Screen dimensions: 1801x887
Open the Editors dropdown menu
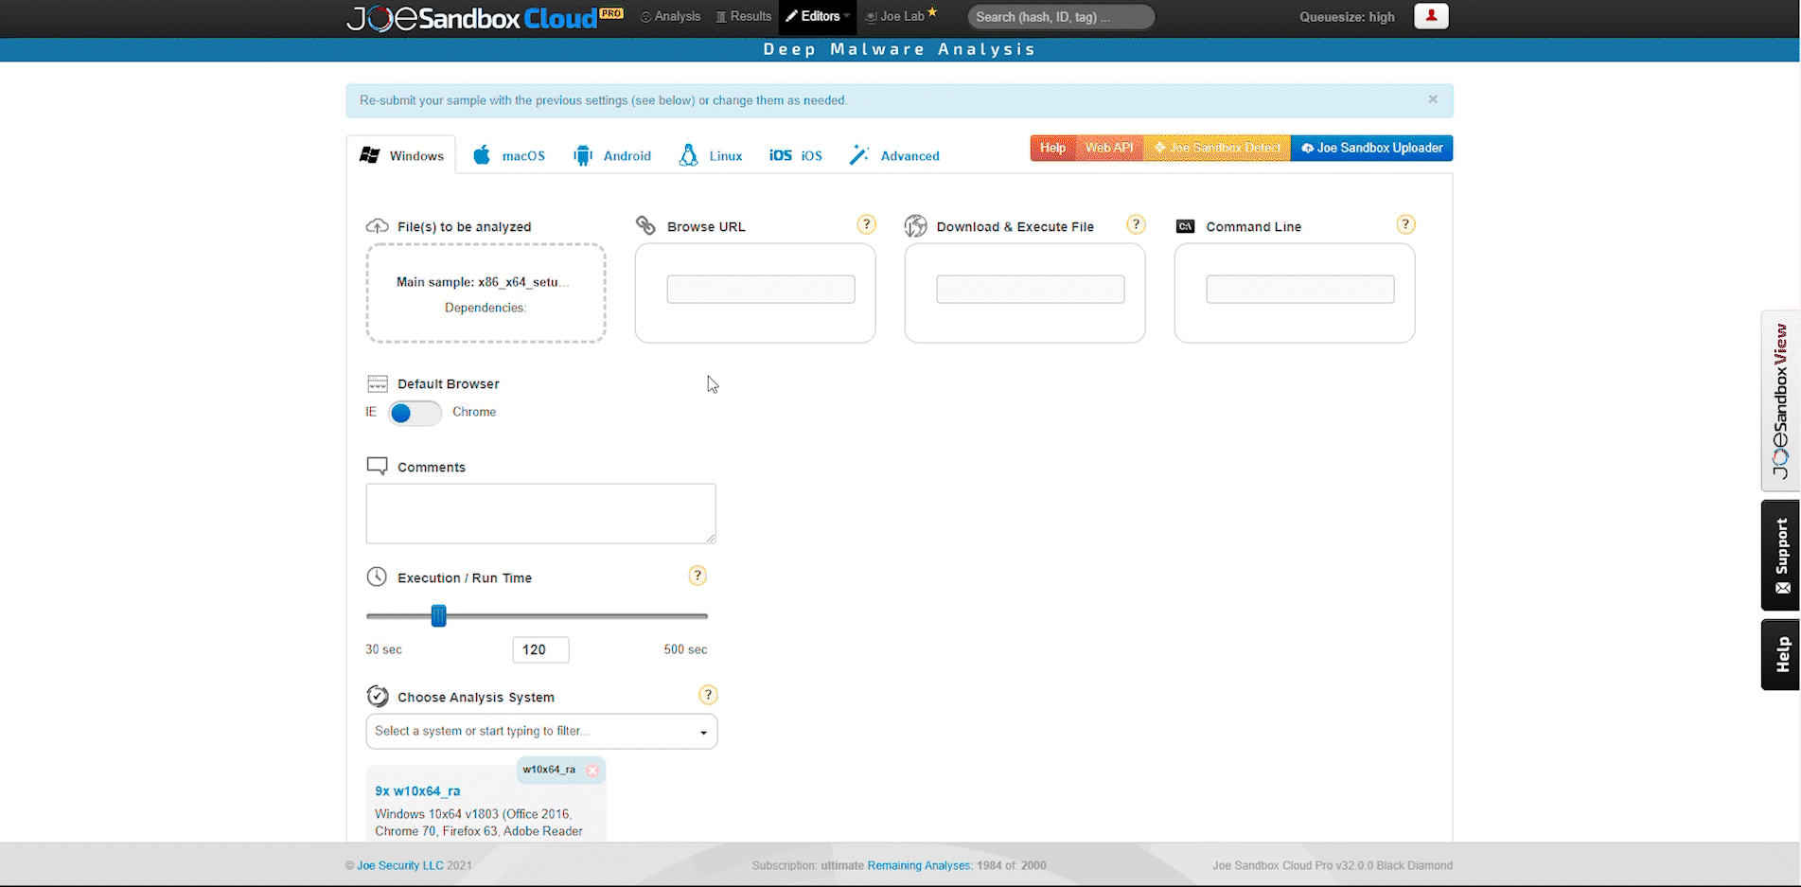pyautogui.click(x=819, y=16)
